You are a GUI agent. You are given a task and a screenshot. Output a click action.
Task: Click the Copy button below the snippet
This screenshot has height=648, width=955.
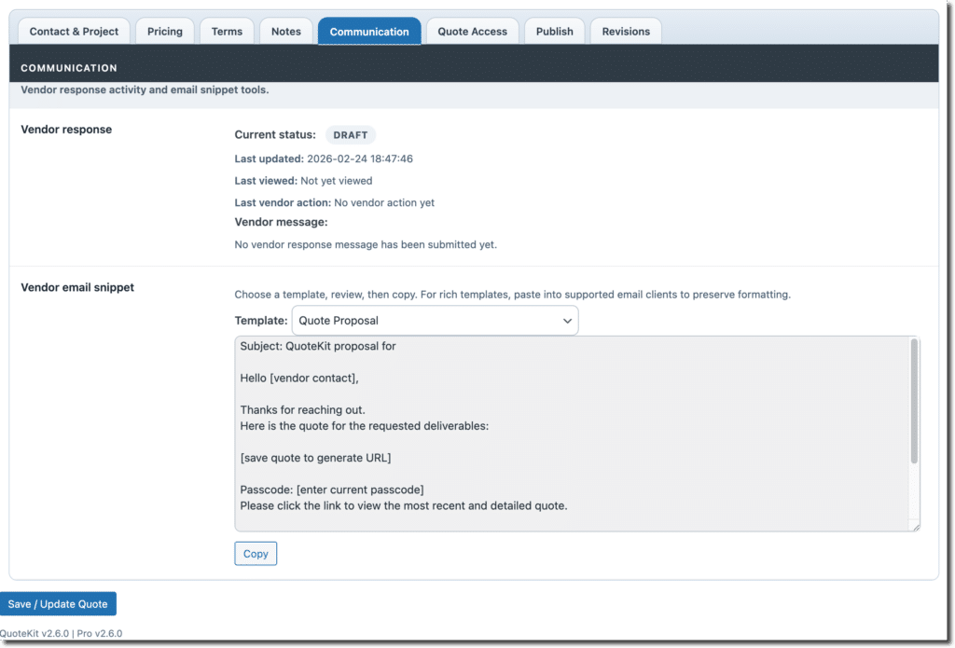(x=256, y=554)
